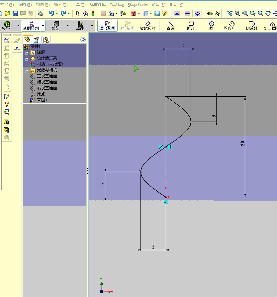277x297 pixels.
Task: Open the 工具 (Tools) menu
Action: click(x=79, y=5)
